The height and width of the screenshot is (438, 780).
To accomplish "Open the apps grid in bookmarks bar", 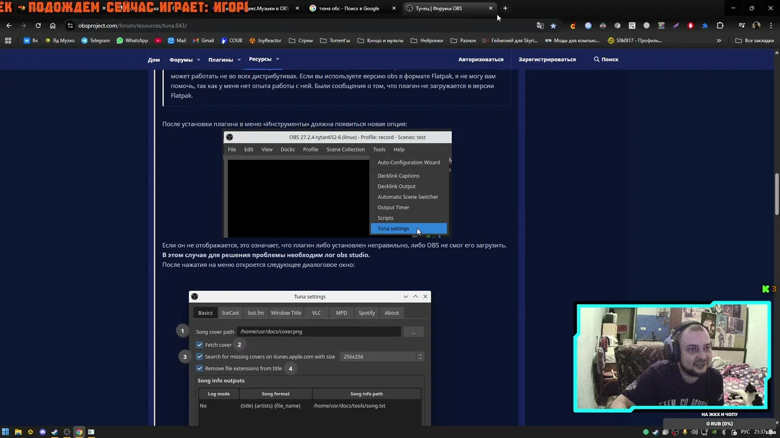I will 8,41.
